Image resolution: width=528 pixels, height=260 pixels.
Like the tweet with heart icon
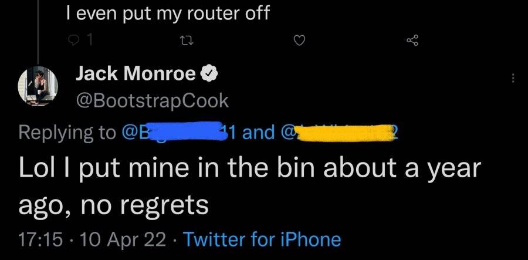[x=300, y=41]
